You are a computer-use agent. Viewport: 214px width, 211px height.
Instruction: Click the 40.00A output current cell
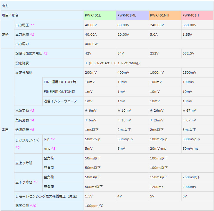100,34
